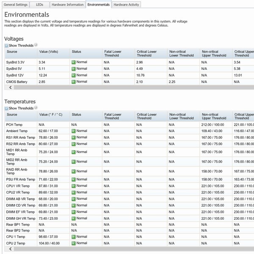The image size is (254, 254).
Task: Click Temperatures Non-critical Lower Threshold header
Action: click(184, 116)
